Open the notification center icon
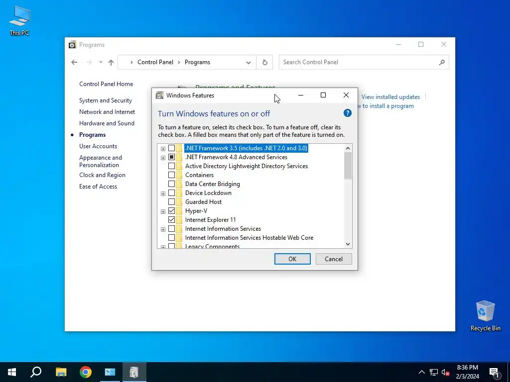Screen dimensions: 510x382 [x=495, y=372]
